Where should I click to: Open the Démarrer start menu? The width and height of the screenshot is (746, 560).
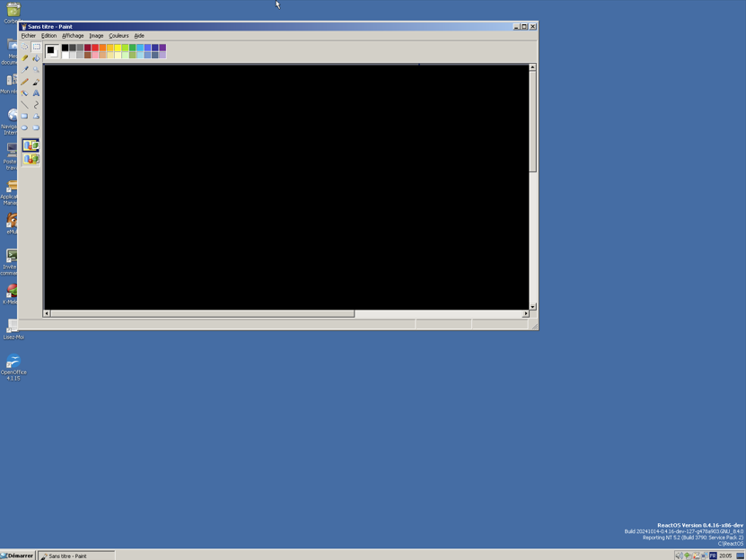tap(18, 556)
